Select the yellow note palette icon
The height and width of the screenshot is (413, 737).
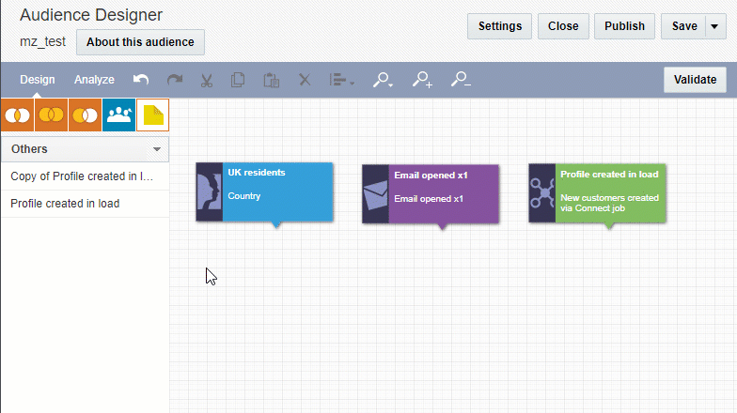point(152,115)
